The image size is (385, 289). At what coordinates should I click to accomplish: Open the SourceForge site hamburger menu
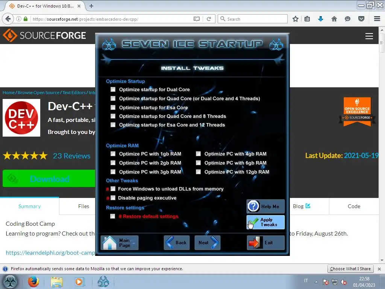tap(369, 36)
